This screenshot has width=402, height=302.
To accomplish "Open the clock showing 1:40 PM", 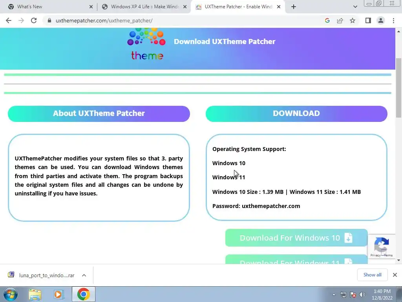I will coord(382,295).
